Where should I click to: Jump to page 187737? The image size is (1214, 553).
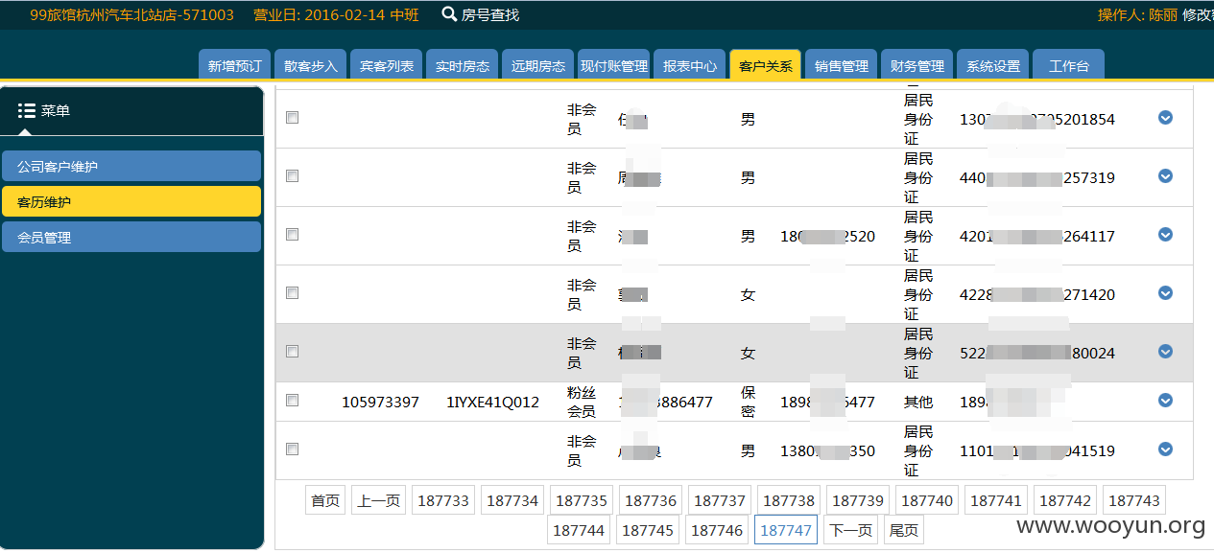[x=720, y=500]
